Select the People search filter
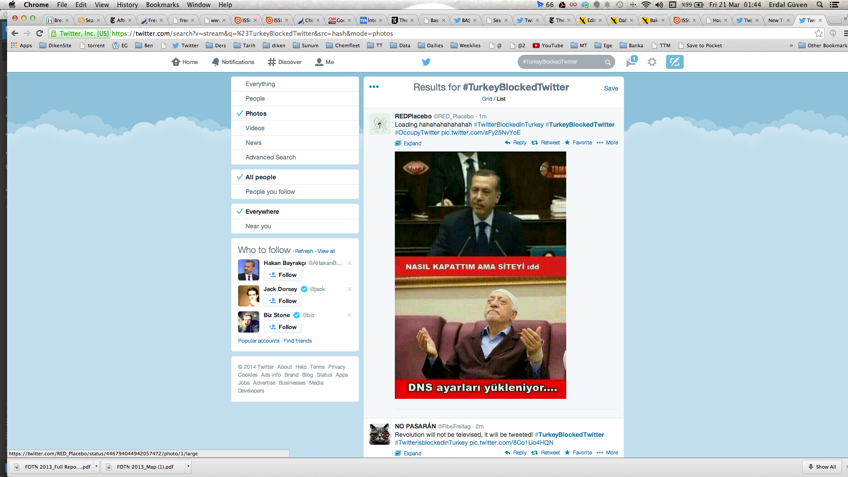The image size is (848, 477). click(295, 98)
